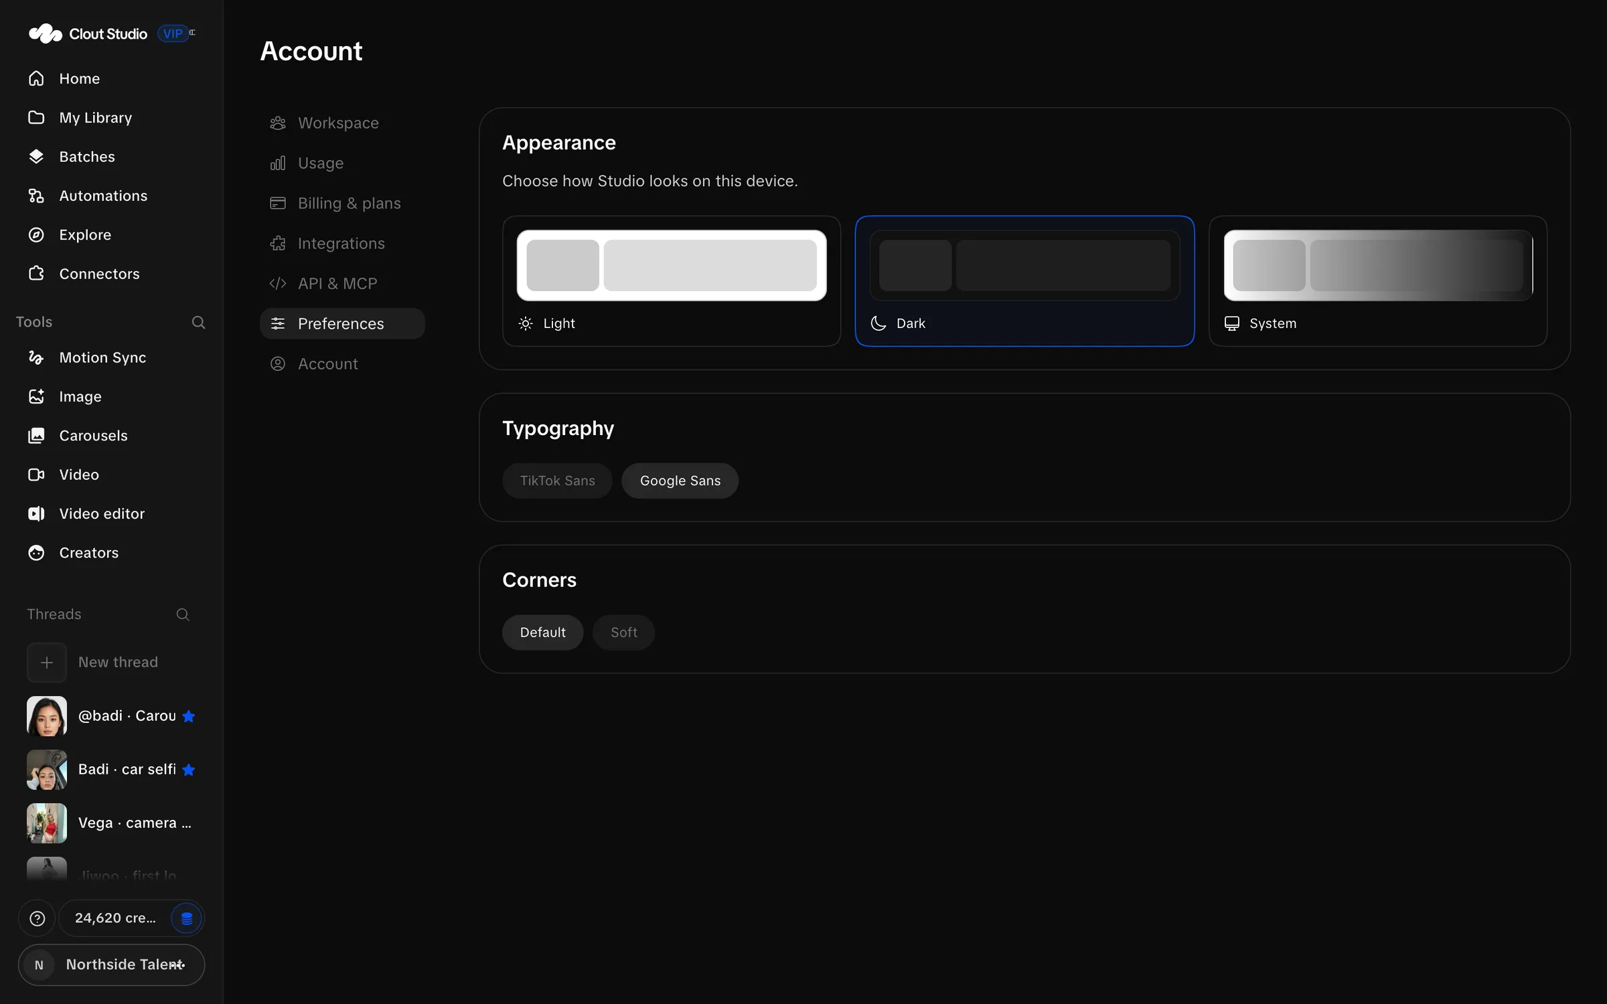Screen dimensions: 1607x1004
Task: Open the Usage settings tab
Action: pyautogui.click(x=342, y=163)
